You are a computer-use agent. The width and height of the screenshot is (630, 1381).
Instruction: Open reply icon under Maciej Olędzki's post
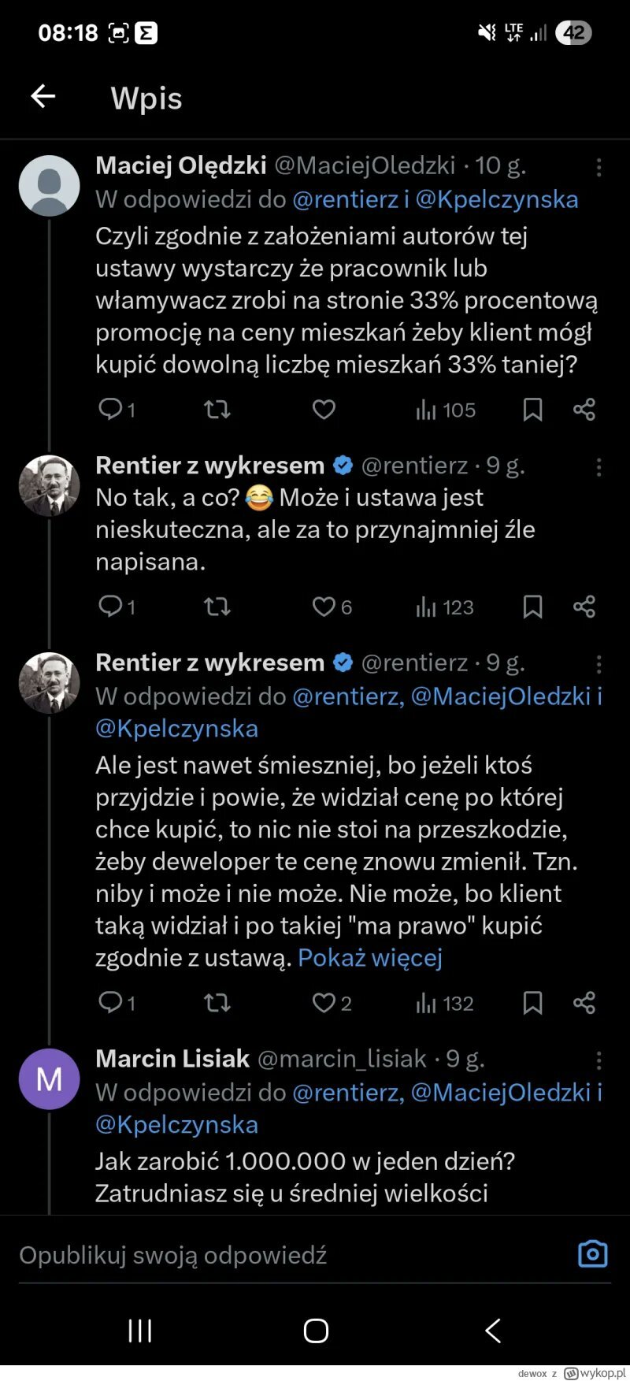pos(110,410)
